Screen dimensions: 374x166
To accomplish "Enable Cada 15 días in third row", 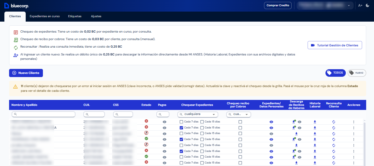I will pos(202,133).
